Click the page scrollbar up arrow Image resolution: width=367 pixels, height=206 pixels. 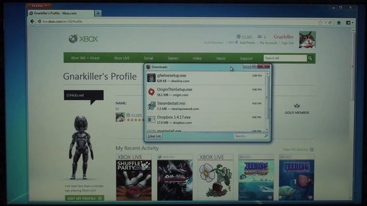point(353,30)
